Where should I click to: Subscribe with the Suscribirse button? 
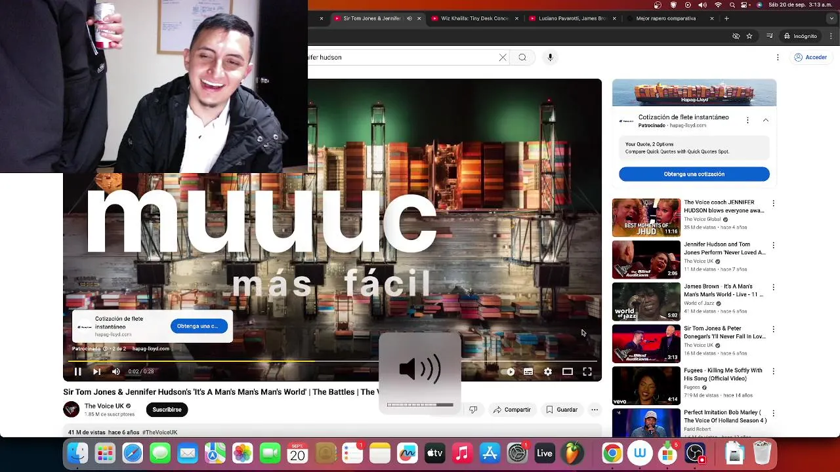(167, 410)
